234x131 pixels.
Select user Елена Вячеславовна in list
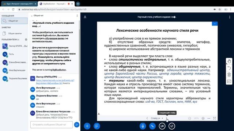click(15, 62)
